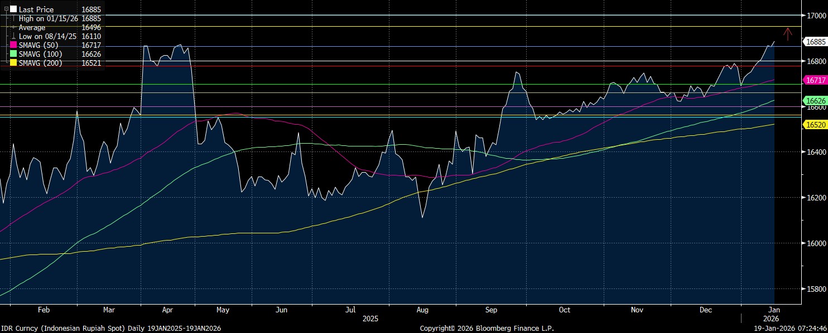Click the Average line icon in legend
Image resolution: width=828 pixels, height=333 pixels.
[13, 27]
